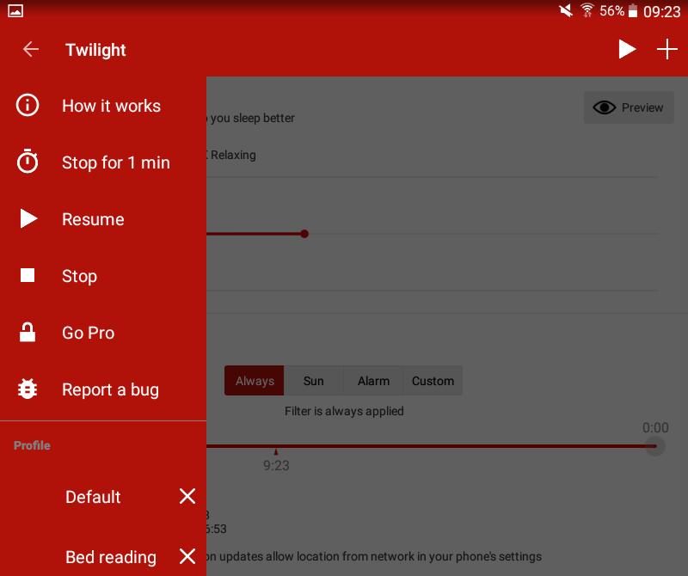Viewport: 688px width, 576px height.
Task: Tap the stopwatch icon for Stop for 1 min
Action: point(28,162)
